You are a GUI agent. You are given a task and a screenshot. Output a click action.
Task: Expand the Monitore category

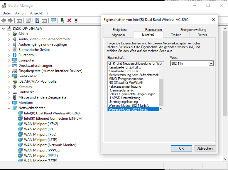(x=9, y=103)
